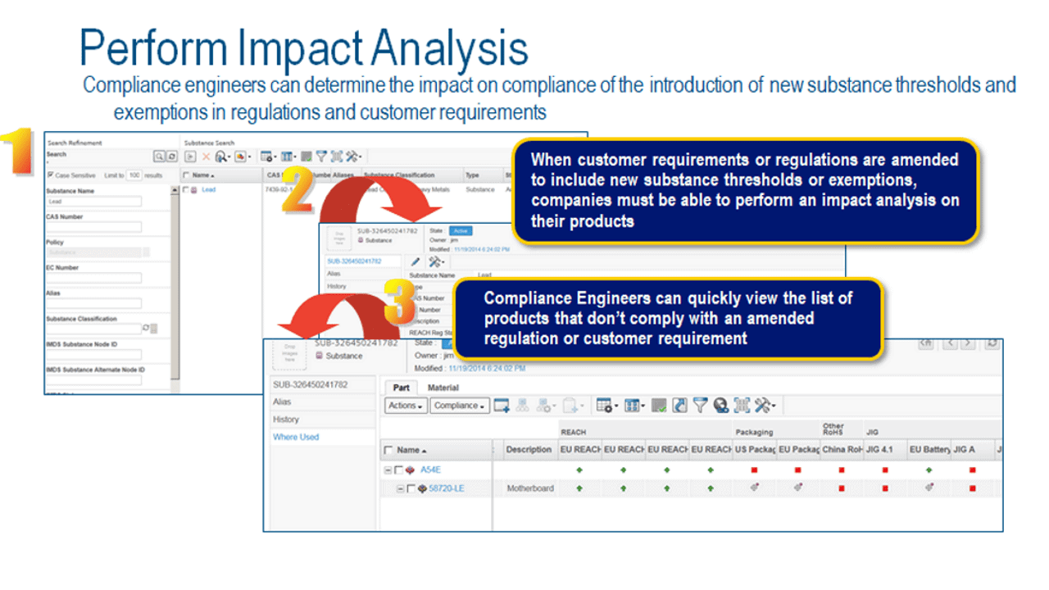Click the wrench tools icon in Where Used toolbar

click(x=765, y=406)
